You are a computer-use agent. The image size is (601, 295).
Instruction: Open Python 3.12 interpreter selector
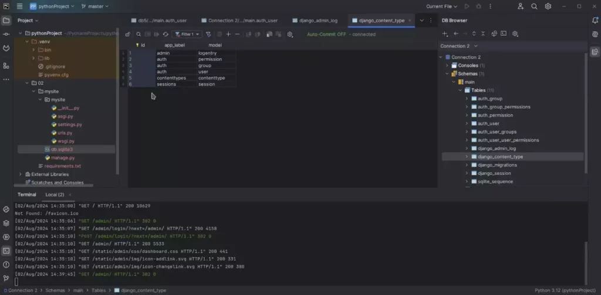point(565,290)
